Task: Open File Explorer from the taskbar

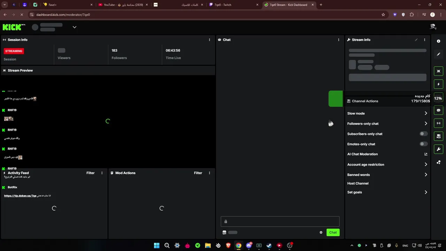Action: pos(208,245)
